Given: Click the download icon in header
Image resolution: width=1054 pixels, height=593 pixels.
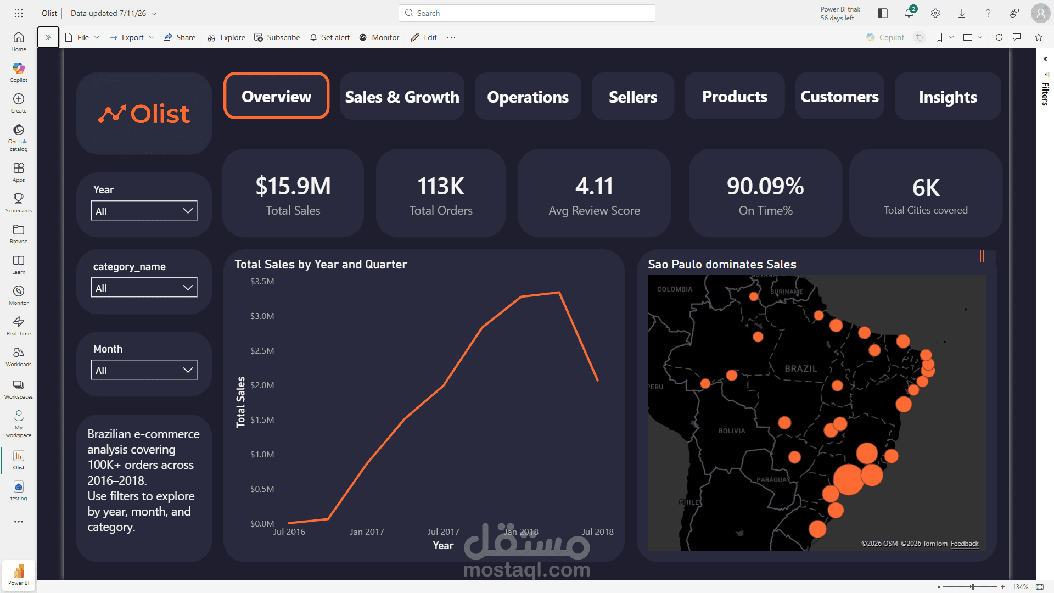Looking at the screenshot, I should click(x=962, y=13).
